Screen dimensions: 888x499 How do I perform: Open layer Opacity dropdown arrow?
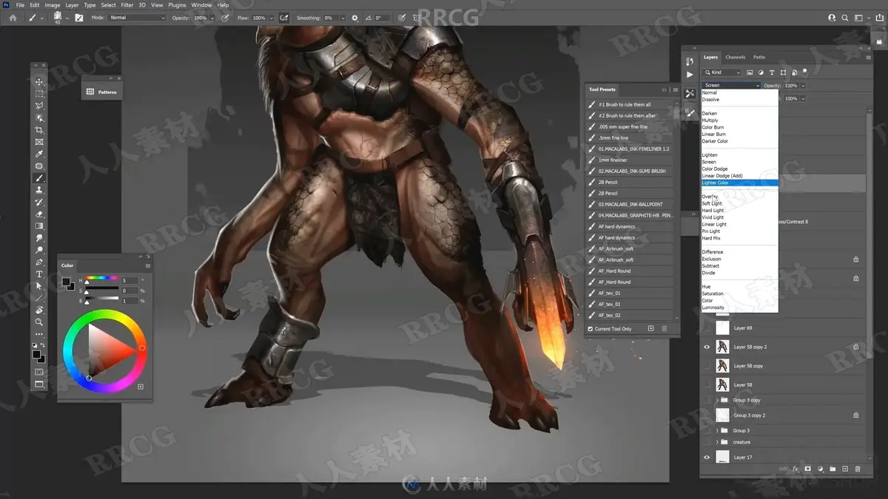pos(802,86)
